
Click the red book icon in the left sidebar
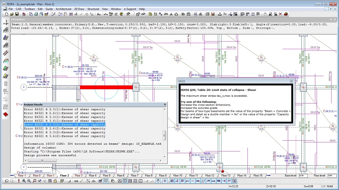[6, 115]
